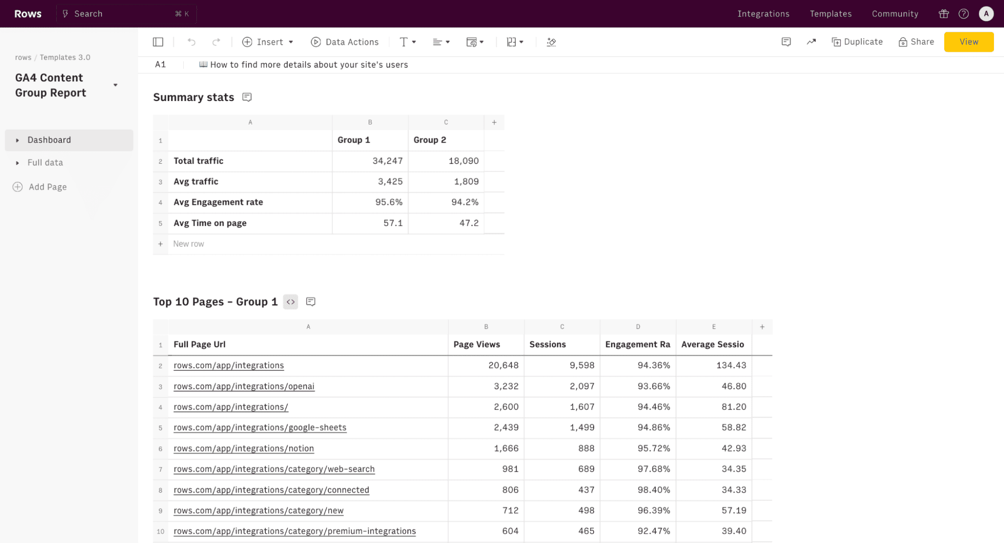Open rows.com/app/integrations/openai link
The height and width of the screenshot is (543, 1004).
244,386
